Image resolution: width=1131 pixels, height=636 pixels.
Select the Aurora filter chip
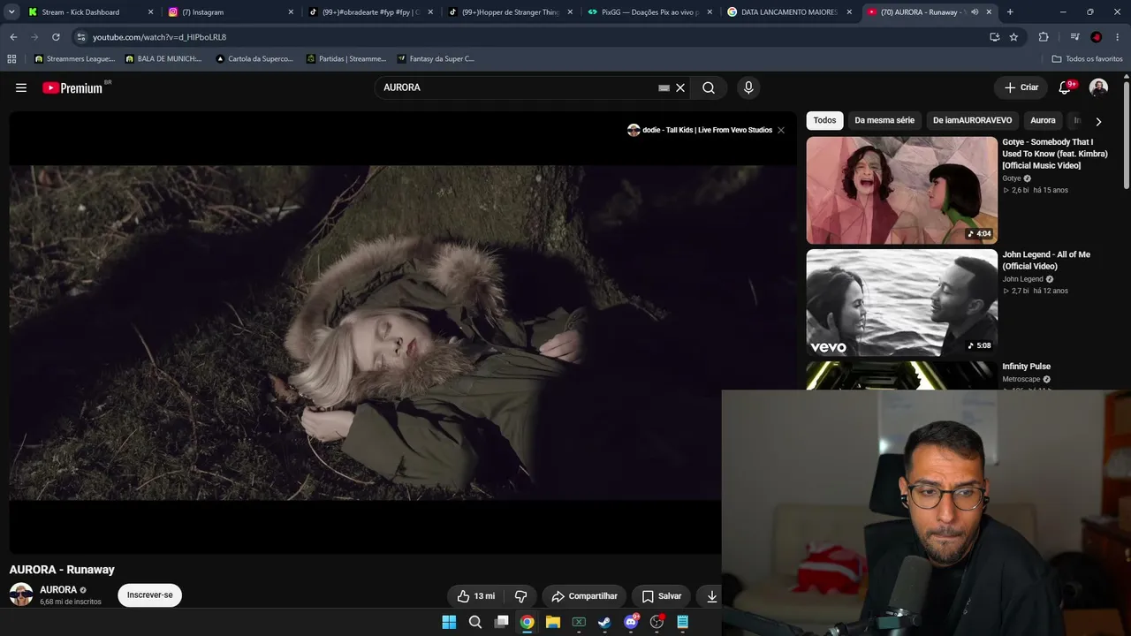(x=1043, y=120)
